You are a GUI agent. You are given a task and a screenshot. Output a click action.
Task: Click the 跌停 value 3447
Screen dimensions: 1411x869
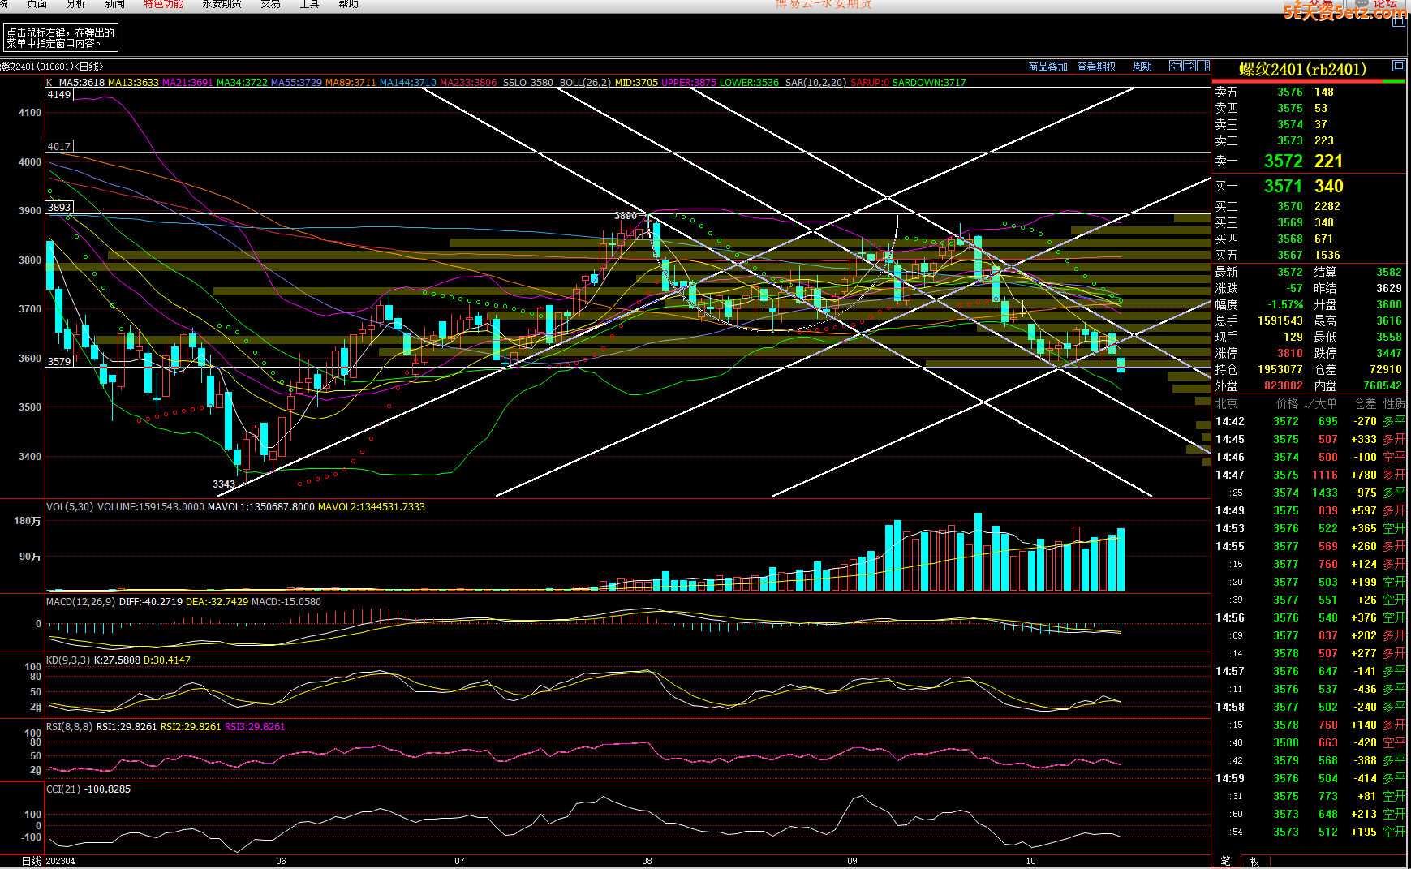click(x=1388, y=353)
